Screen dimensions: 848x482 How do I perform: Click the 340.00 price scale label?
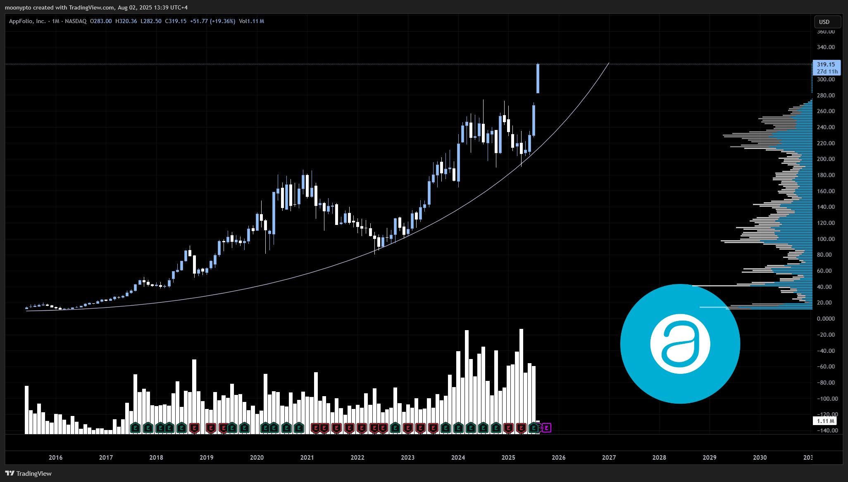(x=826, y=47)
